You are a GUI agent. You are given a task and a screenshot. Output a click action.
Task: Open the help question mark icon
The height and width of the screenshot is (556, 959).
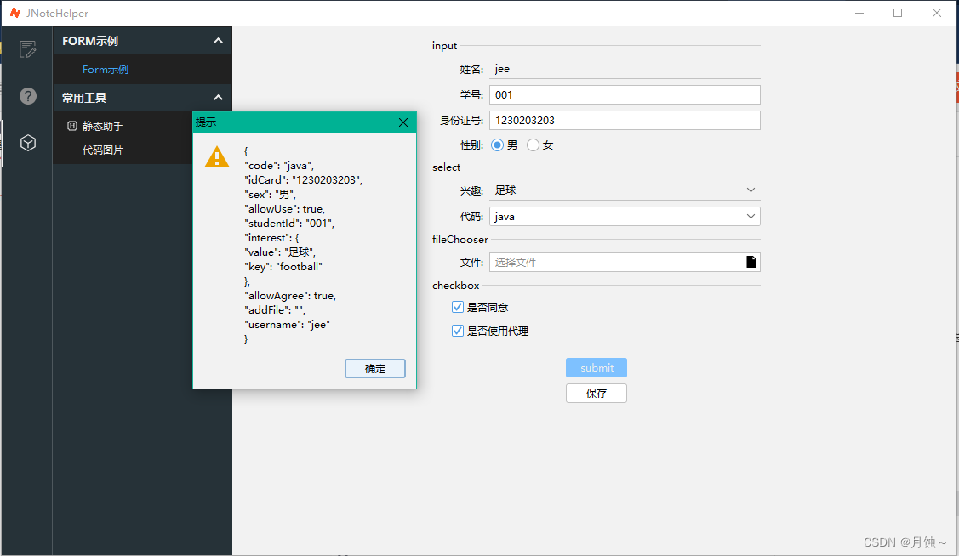click(27, 96)
